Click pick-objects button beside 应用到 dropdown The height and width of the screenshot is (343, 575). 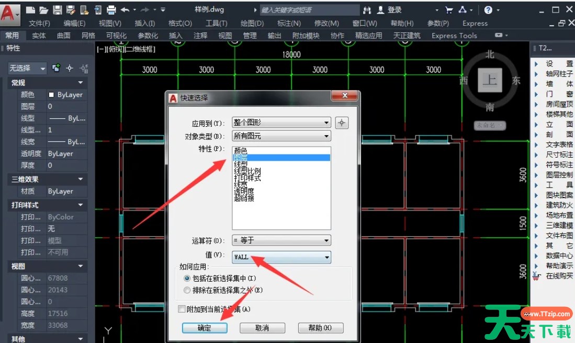[x=342, y=123]
